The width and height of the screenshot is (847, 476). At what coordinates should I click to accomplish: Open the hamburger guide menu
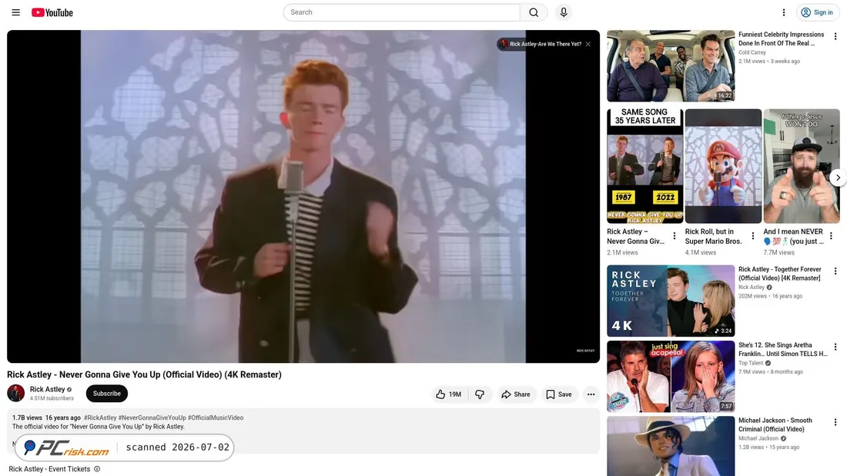pos(15,12)
